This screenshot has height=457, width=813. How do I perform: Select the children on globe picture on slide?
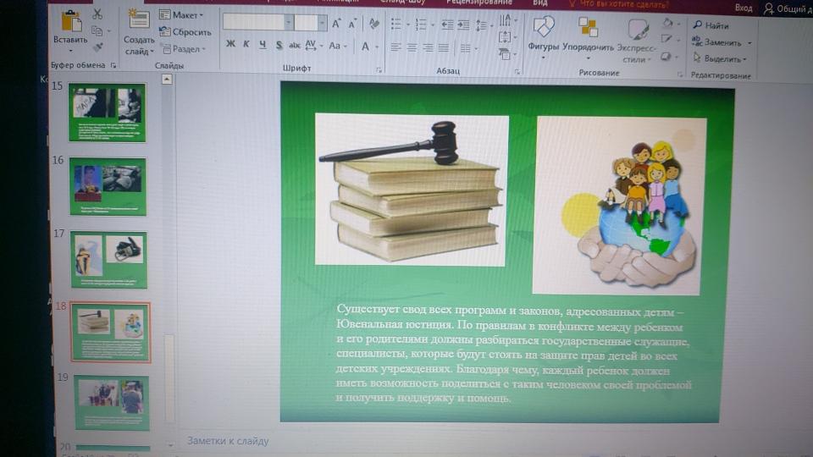[x=619, y=206]
